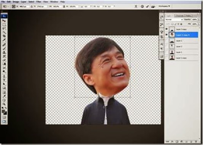The image size is (203, 145).
Task: Click the foreground color swatch in the toolbox
Action: (x=3, y=111)
